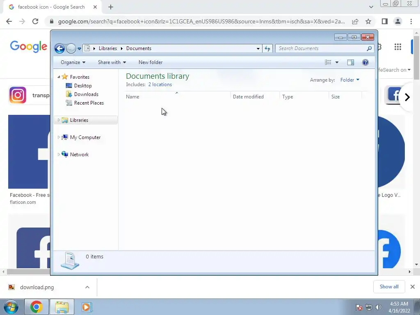Open the view options dropdown arrow
Image resolution: width=420 pixels, height=315 pixels.
point(337,62)
